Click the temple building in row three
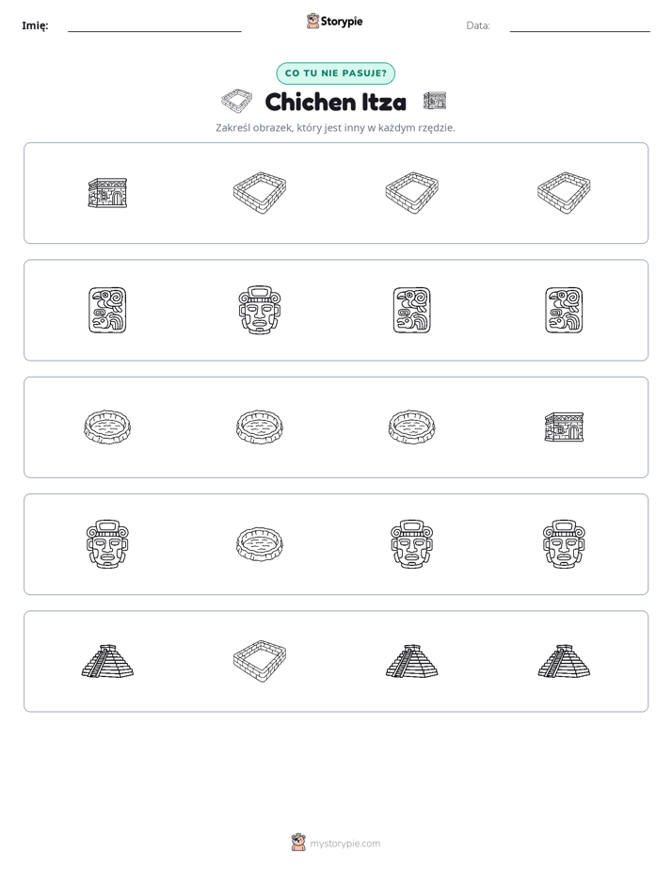The height and width of the screenshot is (870, 672). [x=564, y=427]
